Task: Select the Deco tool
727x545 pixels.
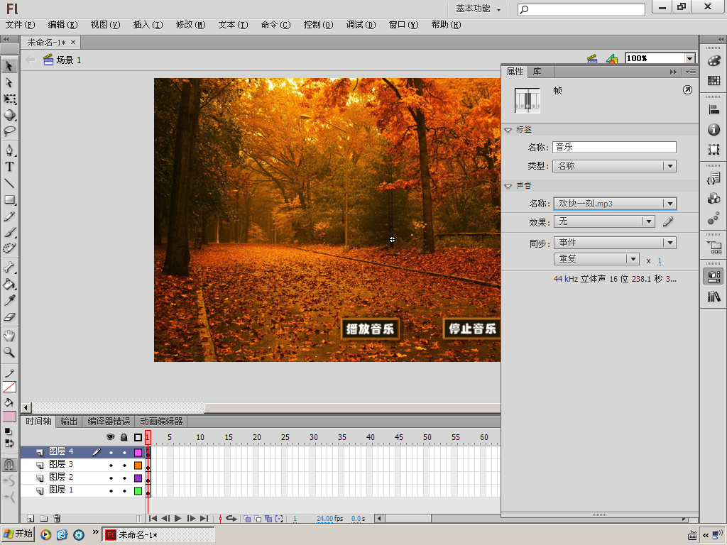Action: click(9, 248)
